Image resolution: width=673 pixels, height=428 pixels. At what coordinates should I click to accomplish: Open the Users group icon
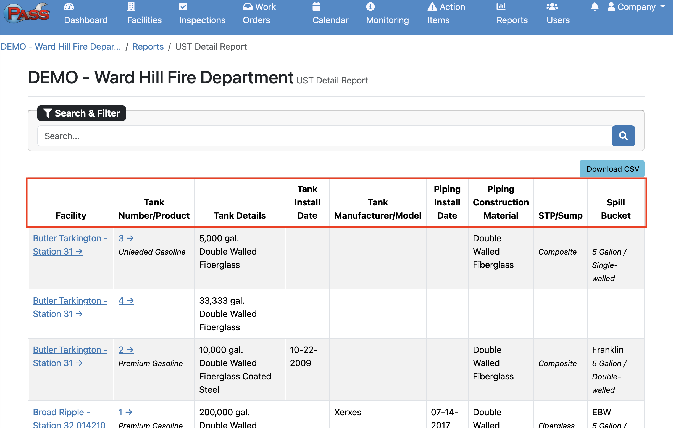tap(552, 6)
